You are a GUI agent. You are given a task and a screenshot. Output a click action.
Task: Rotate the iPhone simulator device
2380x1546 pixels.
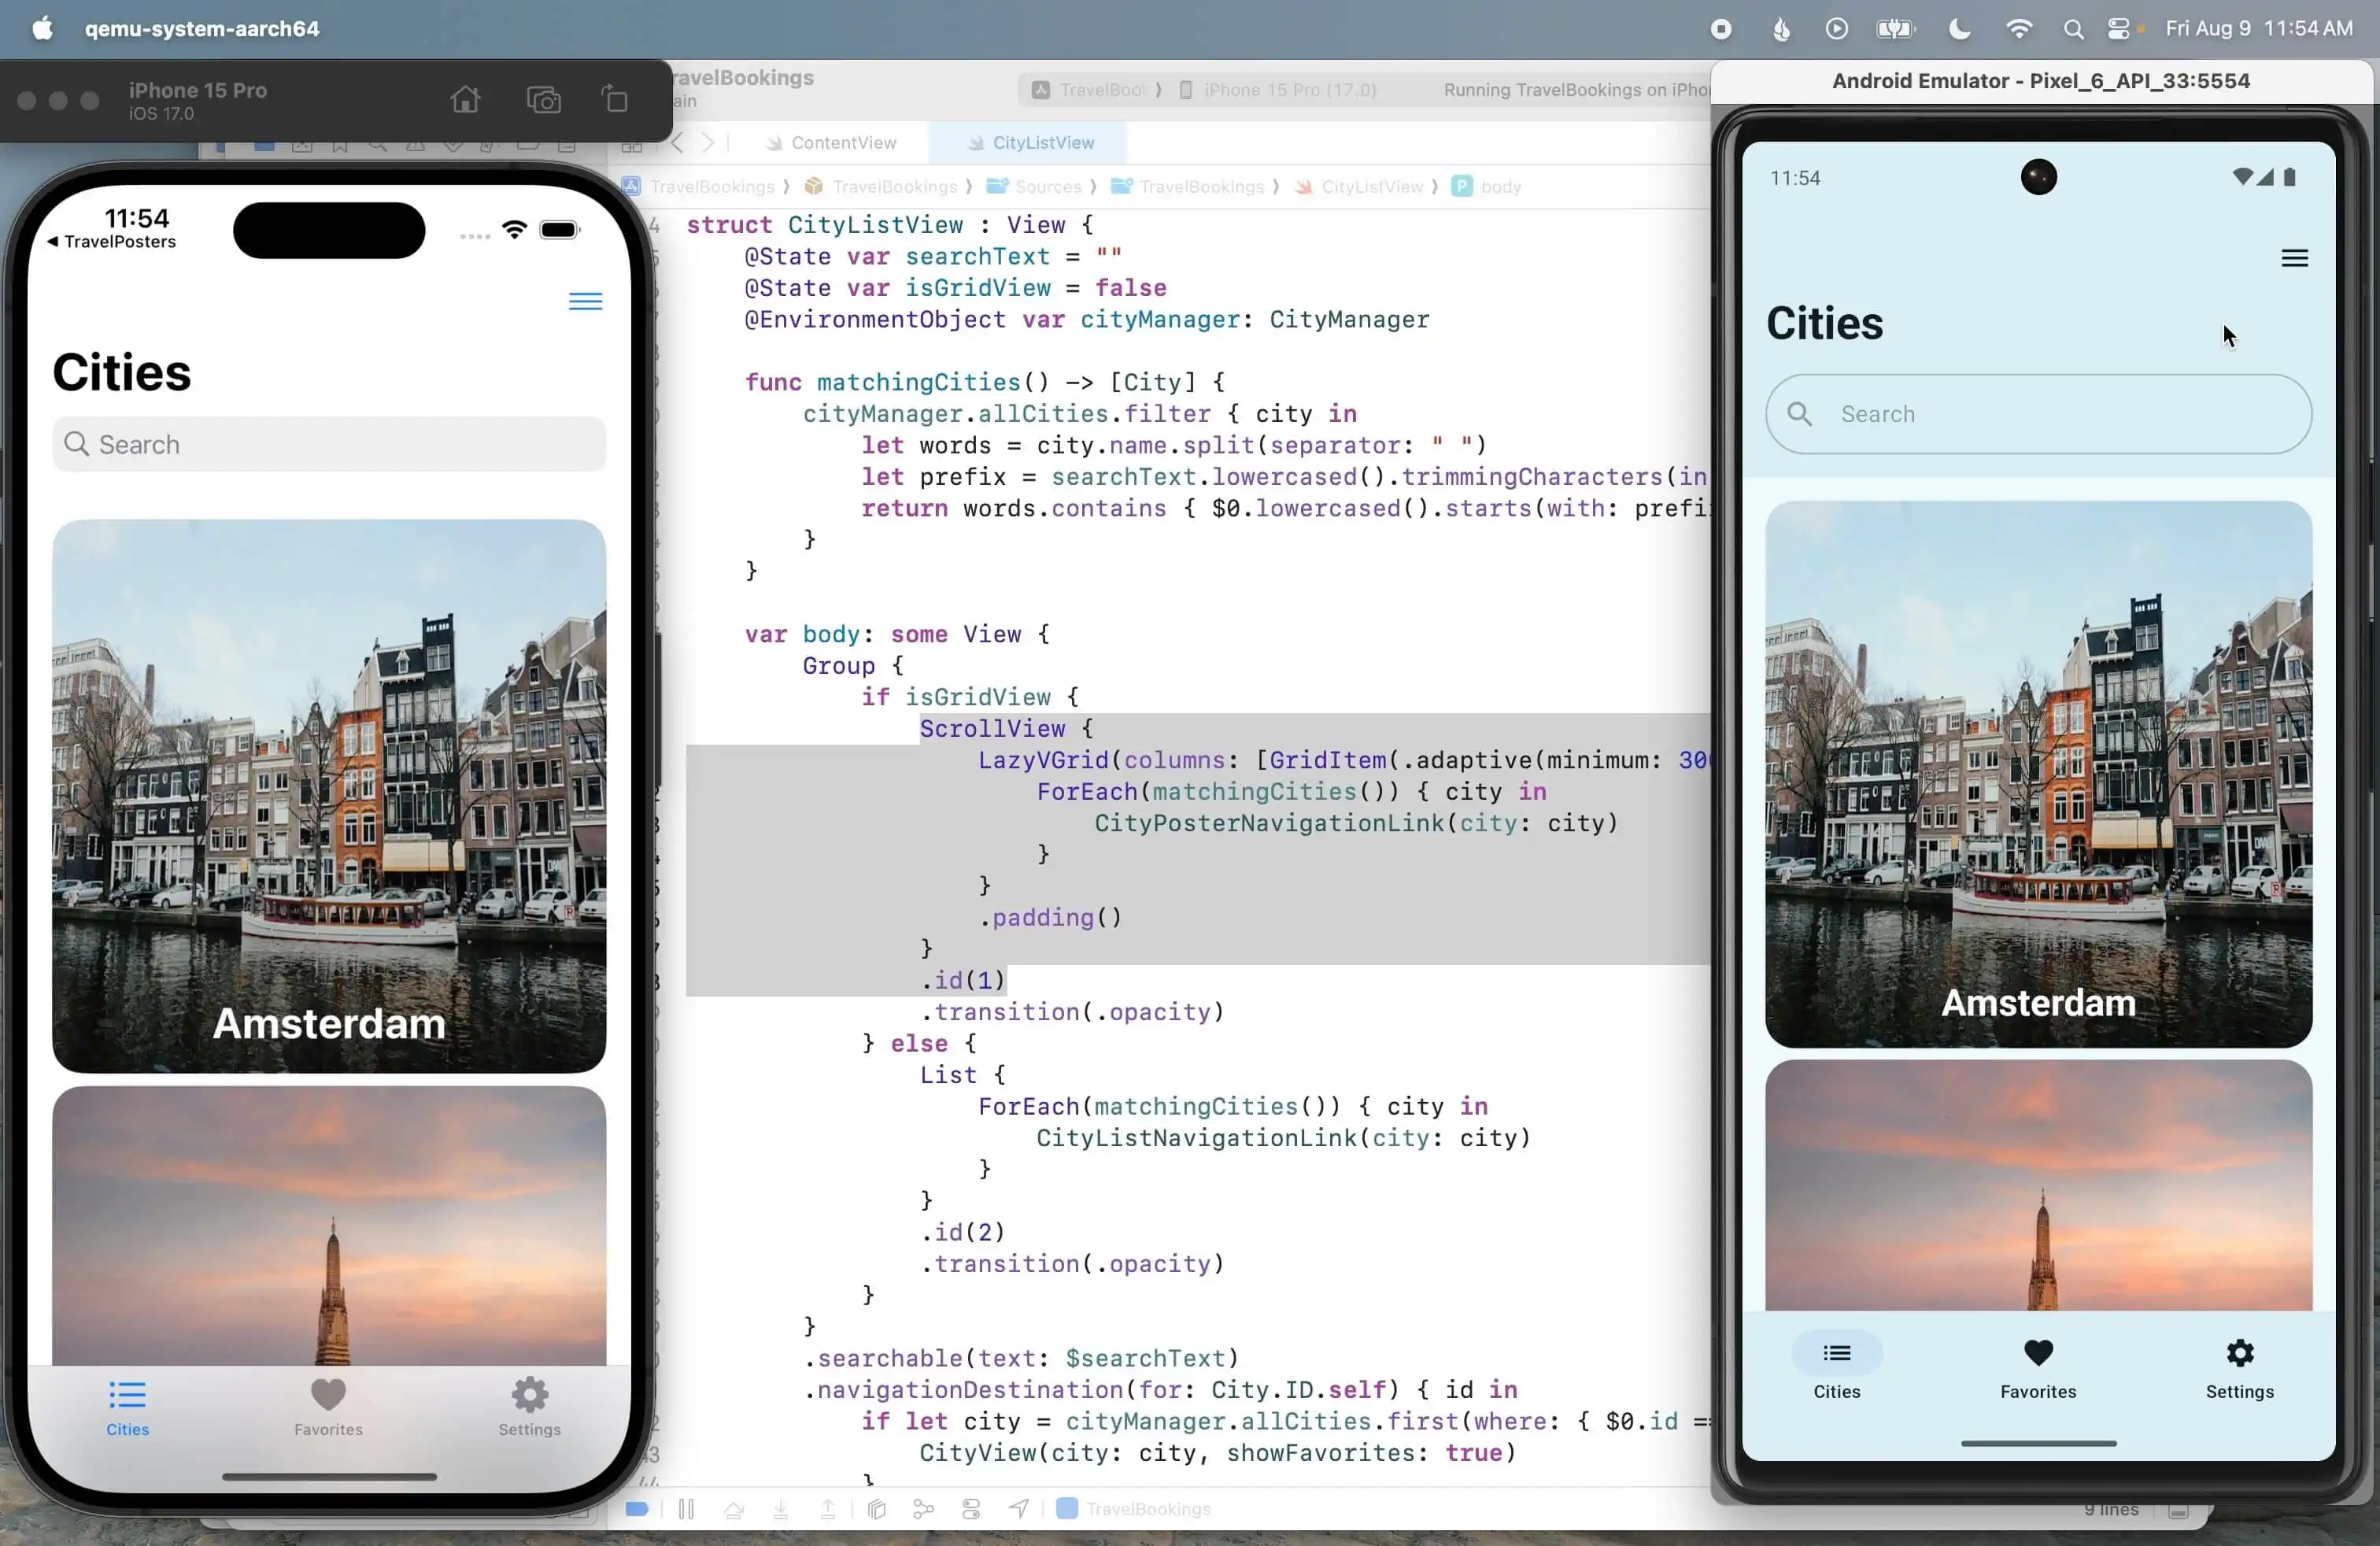coord(615,100)
